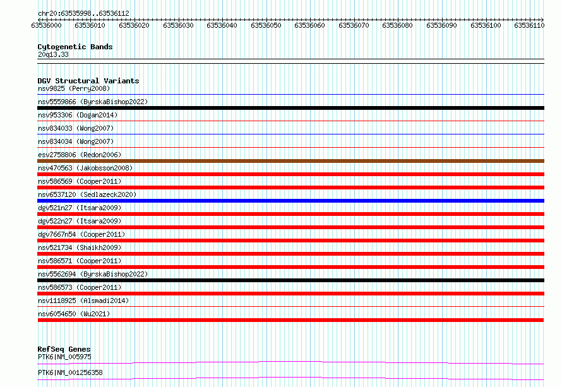Select variant nsv6537120 (Sedlazeck2020) label
The image size is (562, 387).
tap(87, 194)
